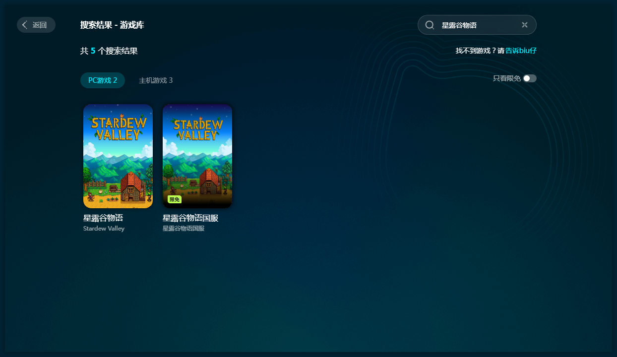Click the Stardew Valley subtitle text
This screenshot has width=617, height=357.
[104, 229]
